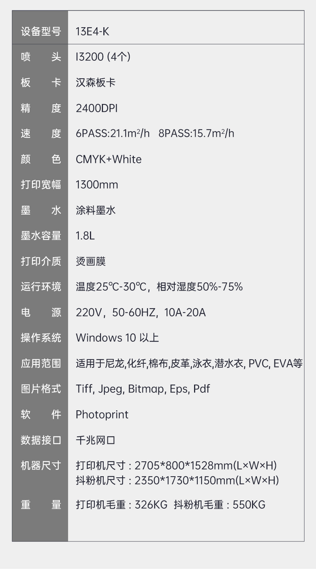Select the 8PASS:15.7m²/h speed text
316x569 pixels.
[196, 133]
